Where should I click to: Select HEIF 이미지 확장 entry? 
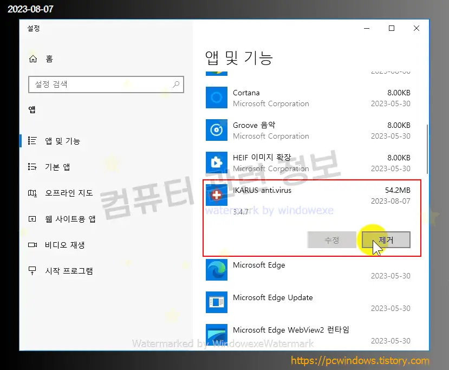(308, 163)
